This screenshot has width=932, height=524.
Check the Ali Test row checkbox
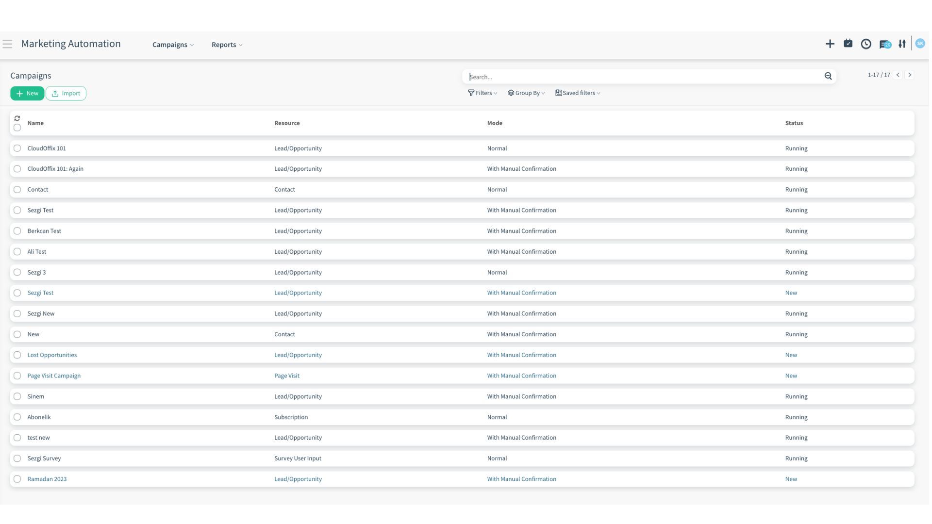(17, 252)
